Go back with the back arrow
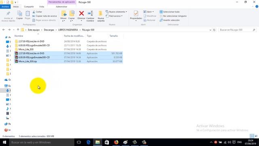The width and height of the screenshot is (259, 146). tap(4, 30)
